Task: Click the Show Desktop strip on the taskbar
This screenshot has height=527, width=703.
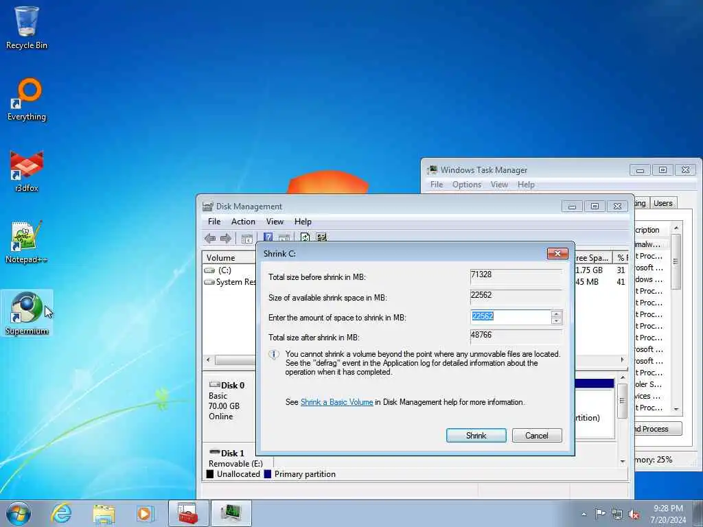Action: 698,513
